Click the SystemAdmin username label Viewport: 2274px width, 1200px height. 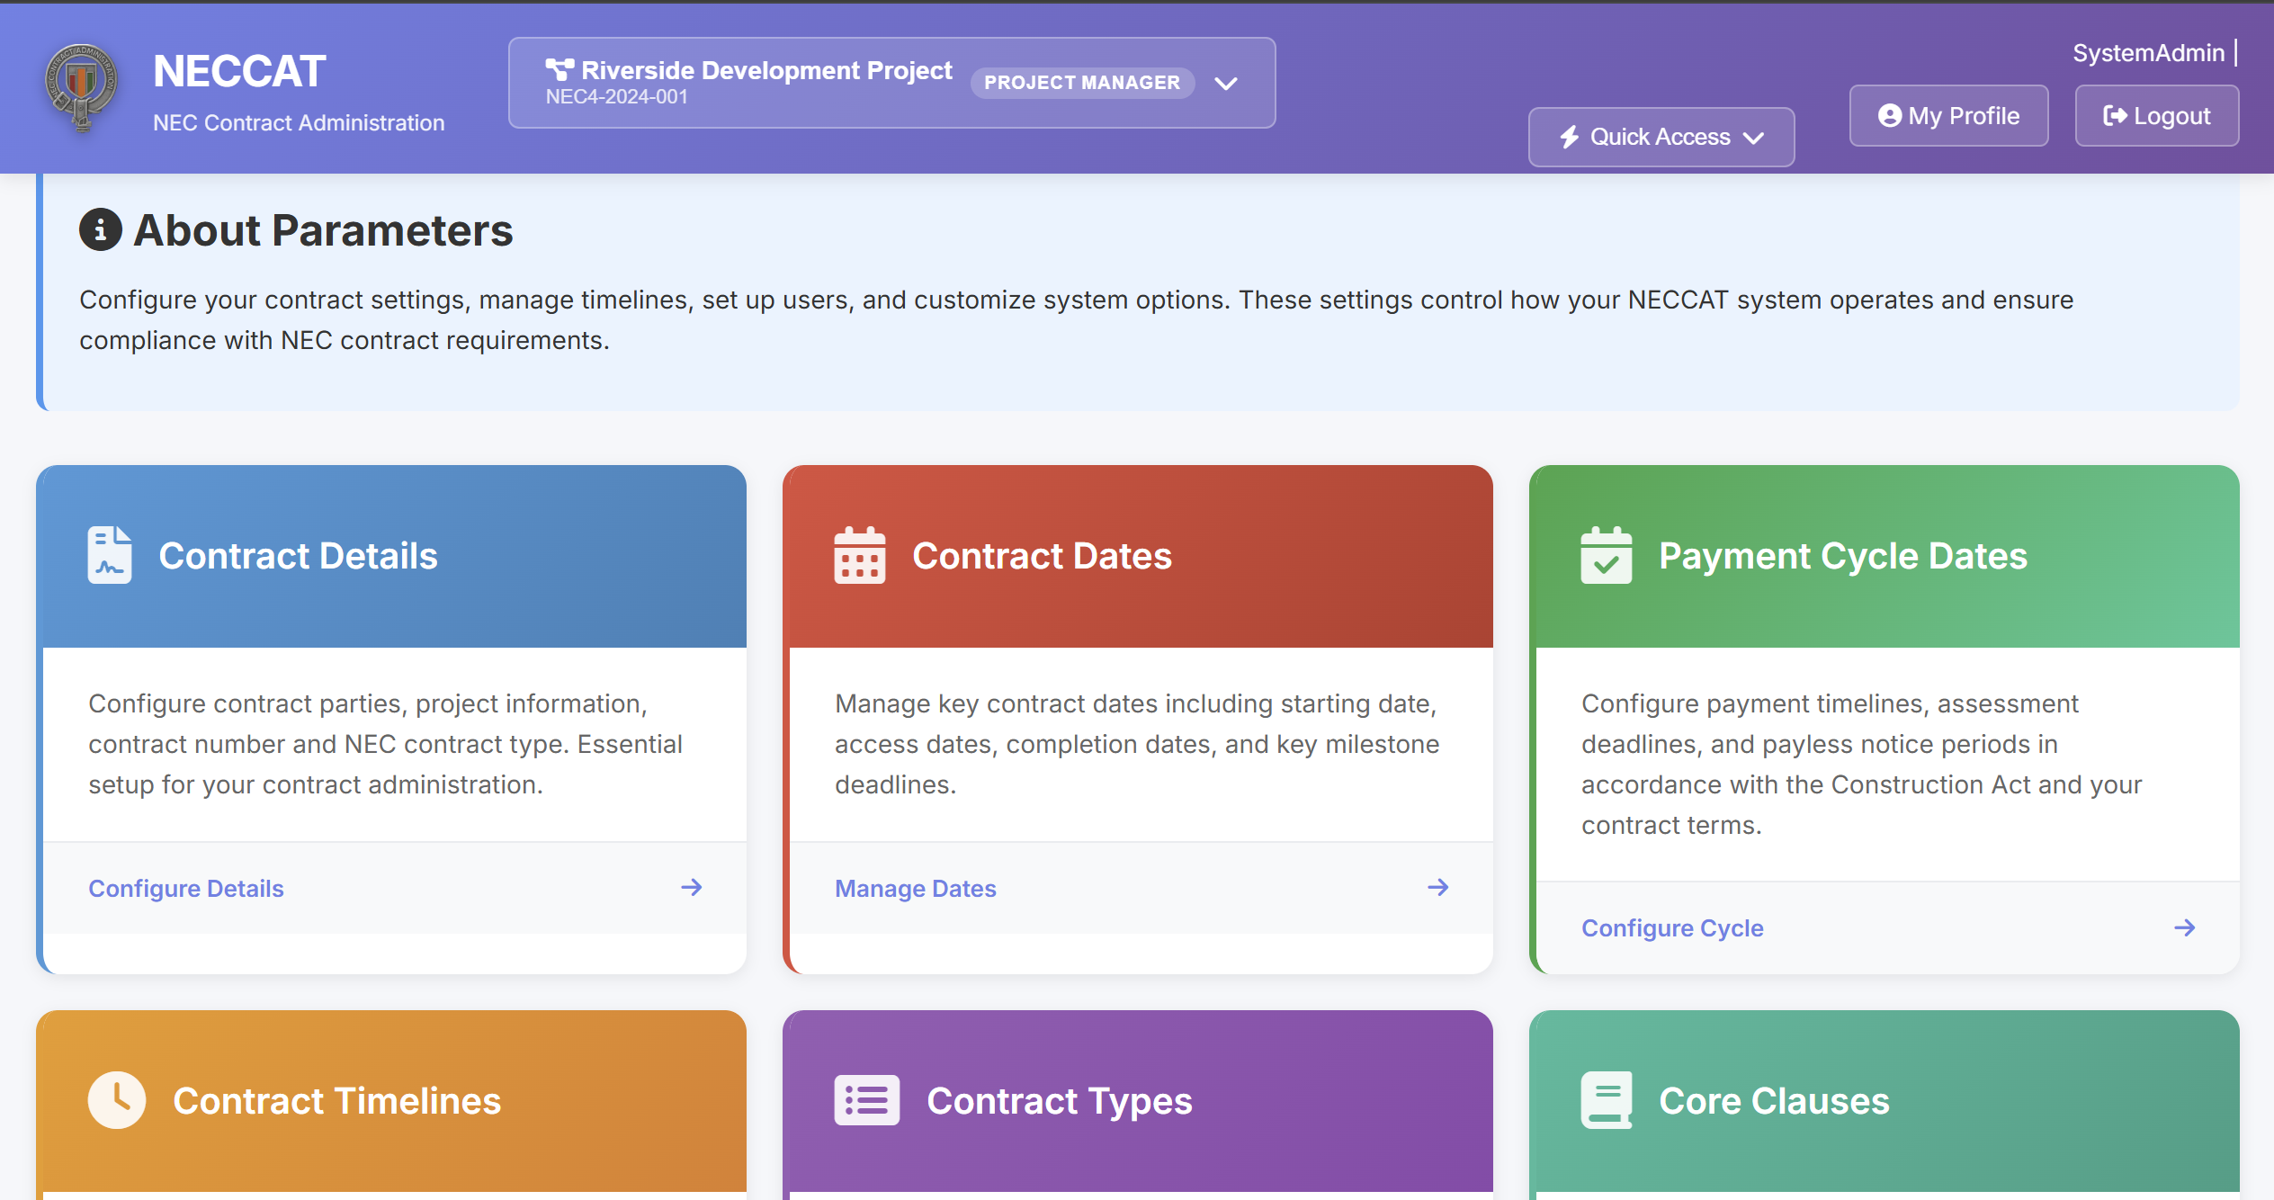tap(2148, 52)
